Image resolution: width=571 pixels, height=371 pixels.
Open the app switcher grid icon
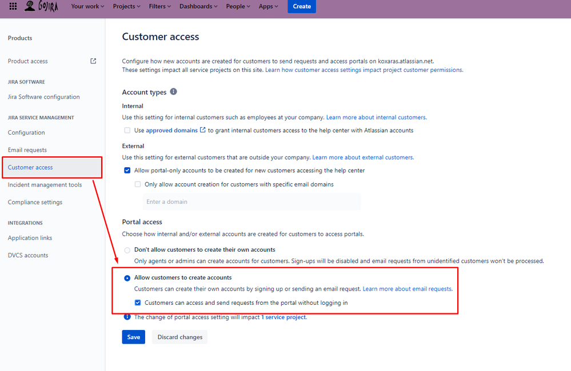[x=13, y=6]
